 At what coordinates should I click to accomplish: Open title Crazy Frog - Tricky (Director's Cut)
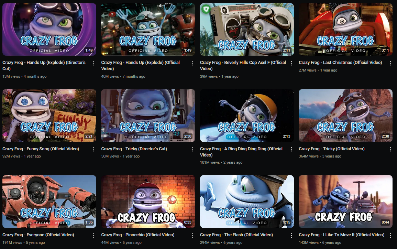pos(134,149)
